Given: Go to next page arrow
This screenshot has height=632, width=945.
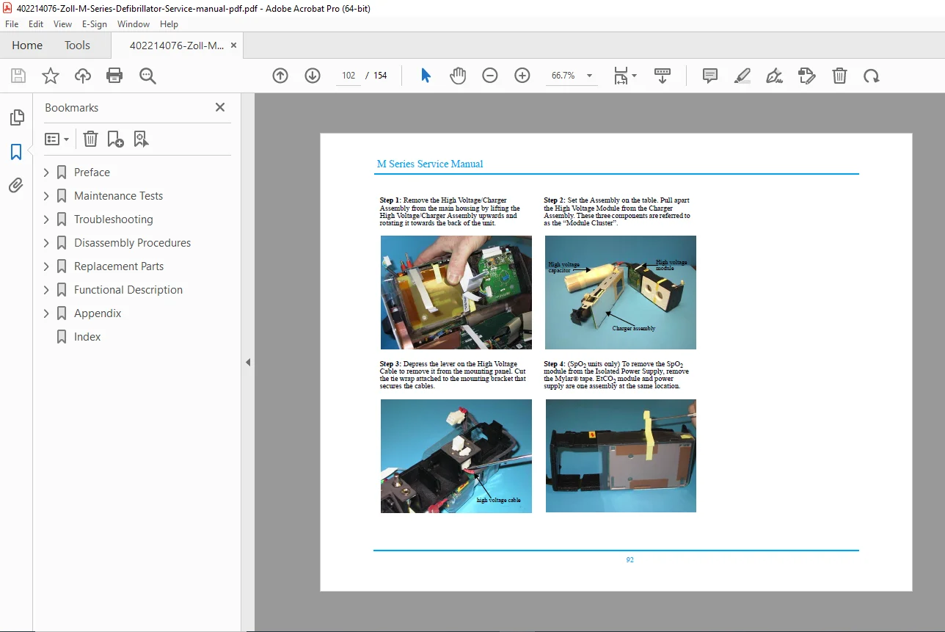Looking at the screenshot, I should pyautogui.click(x=313, y=76).
